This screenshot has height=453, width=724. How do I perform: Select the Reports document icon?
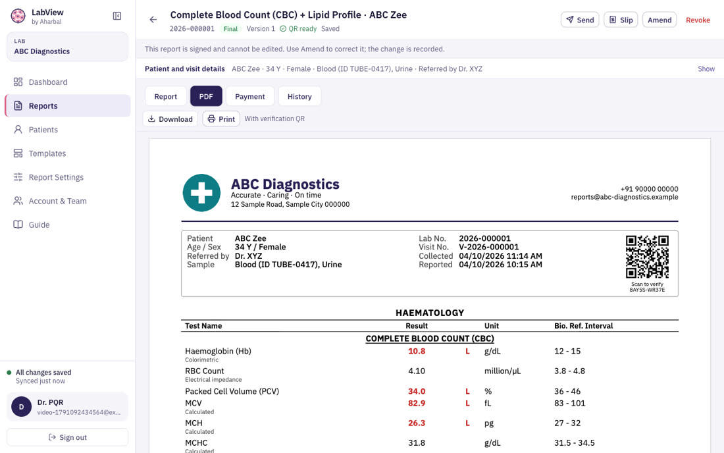18,106
